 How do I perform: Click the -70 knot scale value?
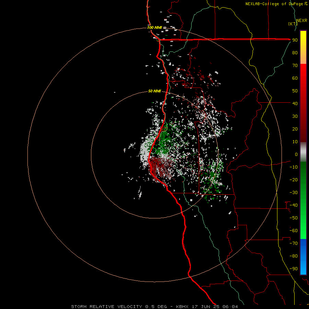tap(294, 243)
